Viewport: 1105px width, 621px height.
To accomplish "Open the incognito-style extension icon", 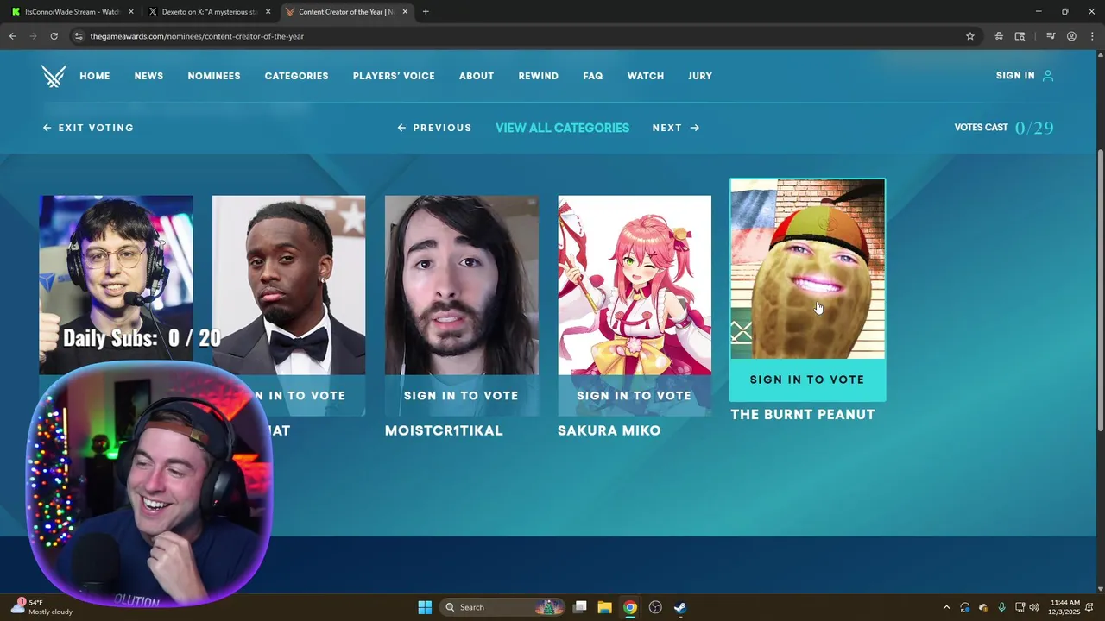I will pos(999,36).
